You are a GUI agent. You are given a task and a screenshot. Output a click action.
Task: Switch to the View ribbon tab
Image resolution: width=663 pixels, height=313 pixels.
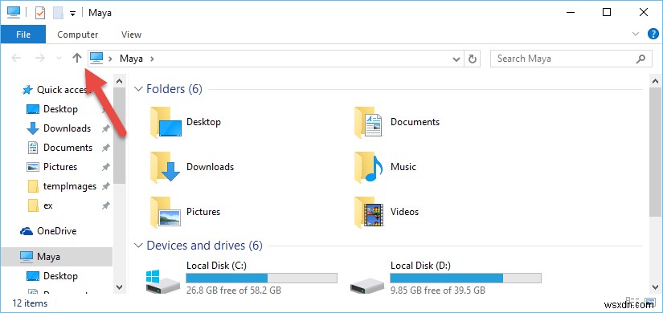(x=131, y=35)
